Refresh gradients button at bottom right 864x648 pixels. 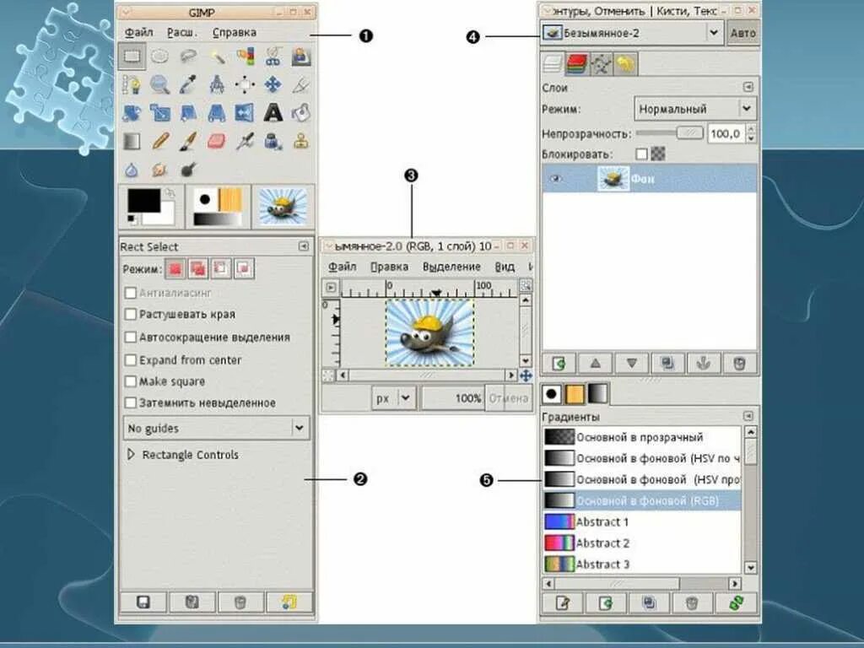point(736,602)
